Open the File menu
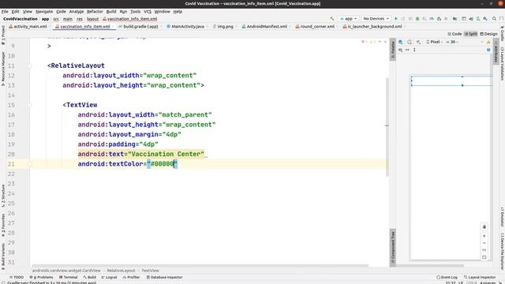This screenshot has height=284, width=505. click(5, 11)
